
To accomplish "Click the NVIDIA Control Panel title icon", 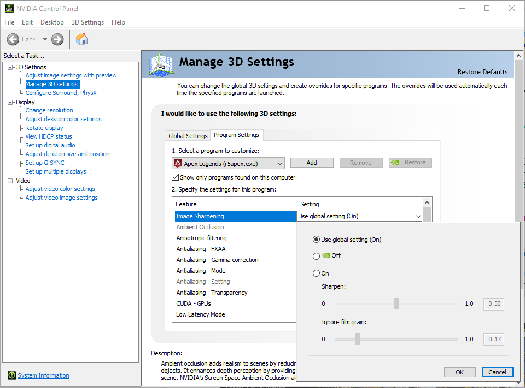I will point(9,8).
